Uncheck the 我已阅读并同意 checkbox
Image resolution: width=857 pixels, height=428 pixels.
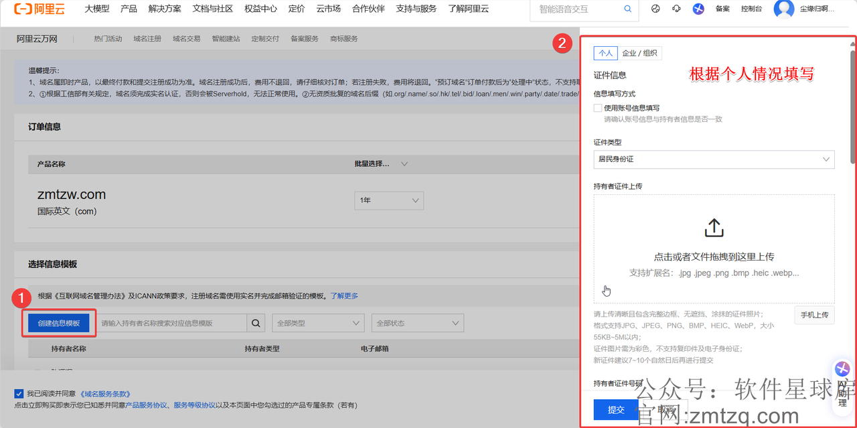[19, 394]
